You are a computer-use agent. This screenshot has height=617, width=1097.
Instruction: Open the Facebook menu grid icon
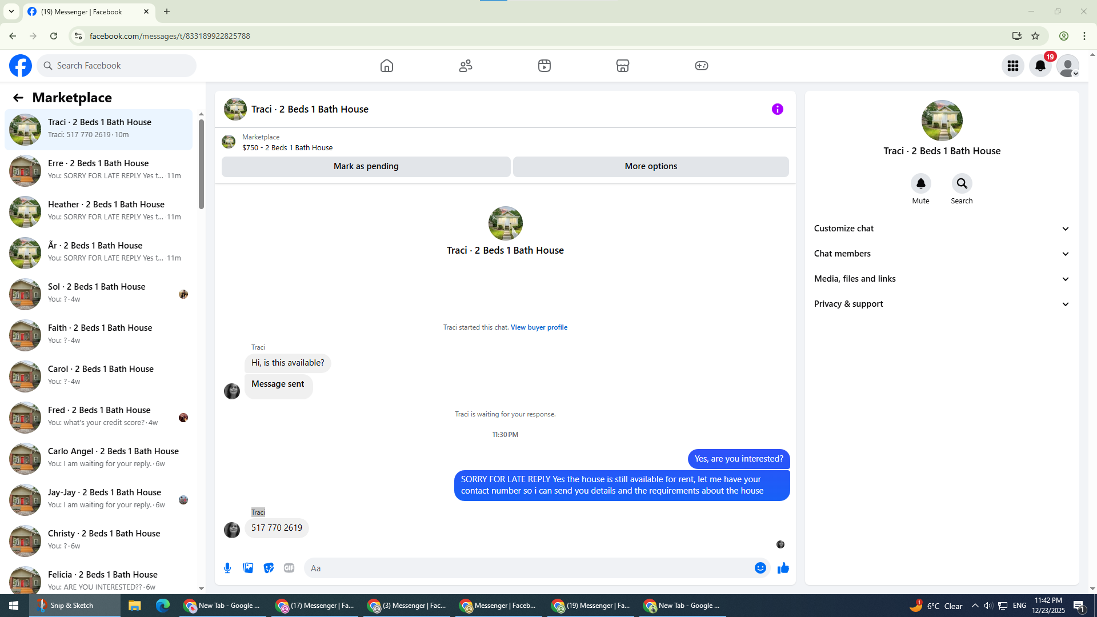pyautogui.click(x=1012, y=66)
